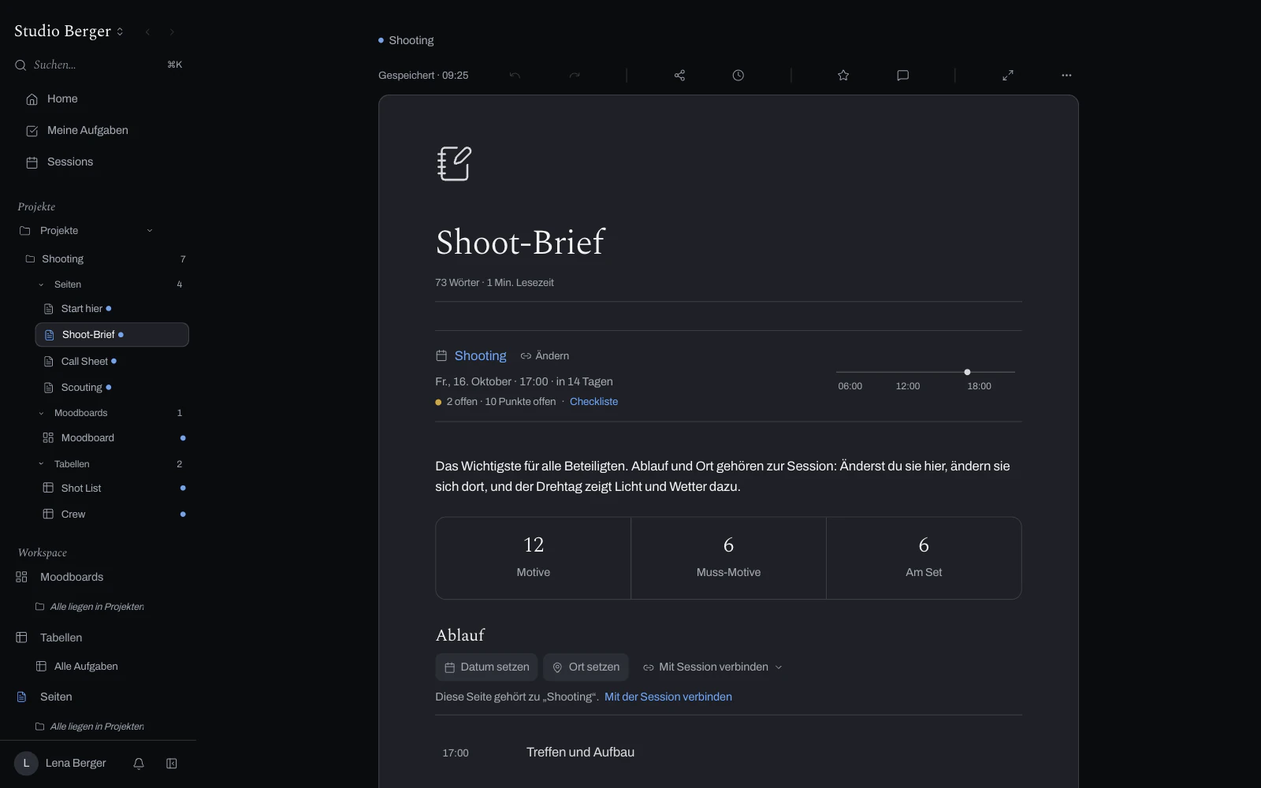This screenshot has width=1261, height=788.
Task: Open the Checkliste link
Action: coord(593,402)
